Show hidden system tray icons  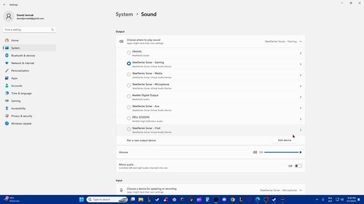coord(317,199)
